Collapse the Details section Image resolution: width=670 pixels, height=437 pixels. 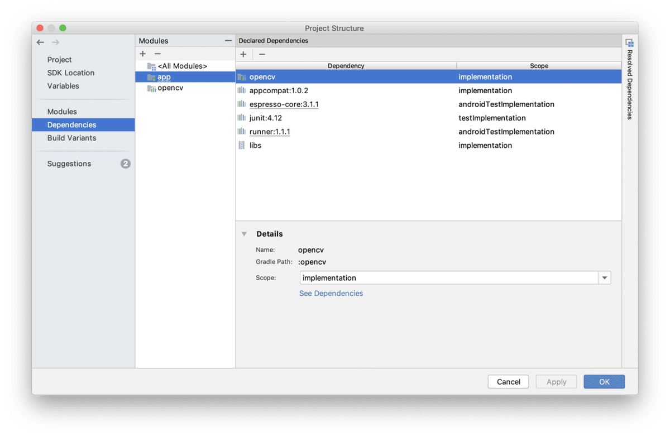click(x=244, y=233)
